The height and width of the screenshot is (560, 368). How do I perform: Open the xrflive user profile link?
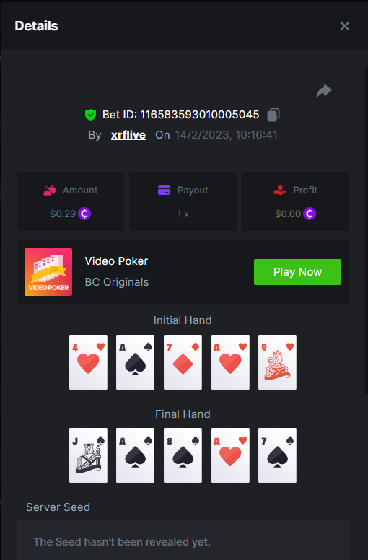[128, 135]
